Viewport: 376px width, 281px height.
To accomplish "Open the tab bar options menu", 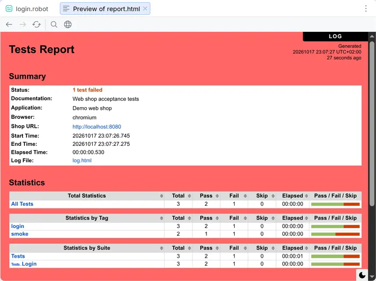I will click(366, 8).
